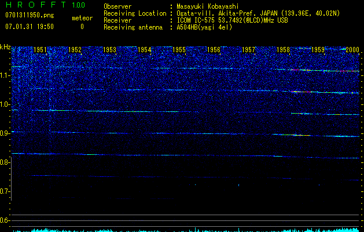
Task: Click the 0.6 frequency axis label
Action: (5, 220)
